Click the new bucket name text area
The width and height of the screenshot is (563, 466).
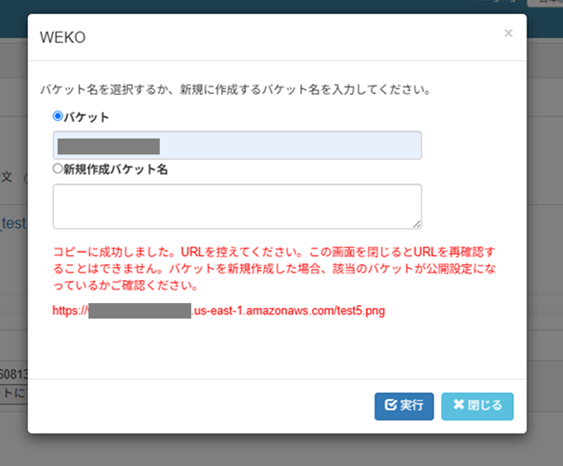(237, 206)
